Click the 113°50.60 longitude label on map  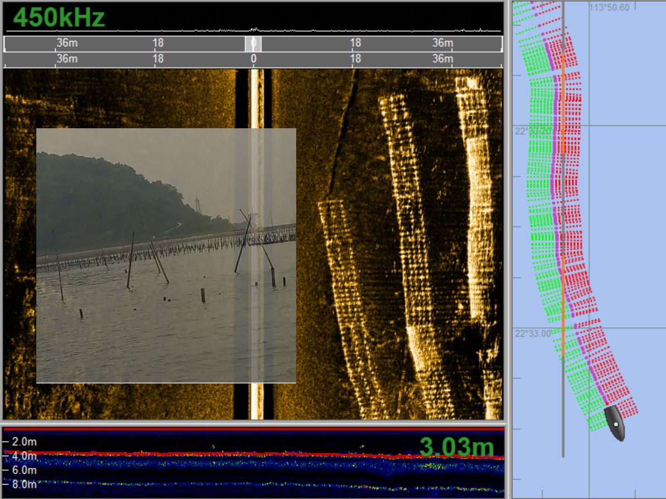click(609, 7)
